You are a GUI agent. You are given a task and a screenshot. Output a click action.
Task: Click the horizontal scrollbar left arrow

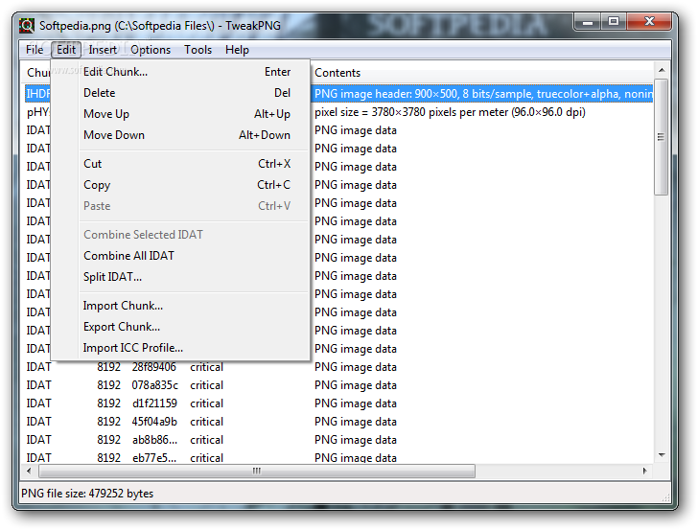[x=30, y=471]
